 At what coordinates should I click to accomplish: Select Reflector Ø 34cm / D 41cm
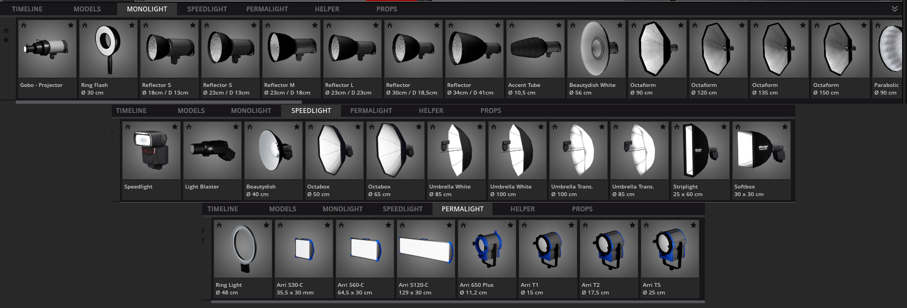pos(474,59)
